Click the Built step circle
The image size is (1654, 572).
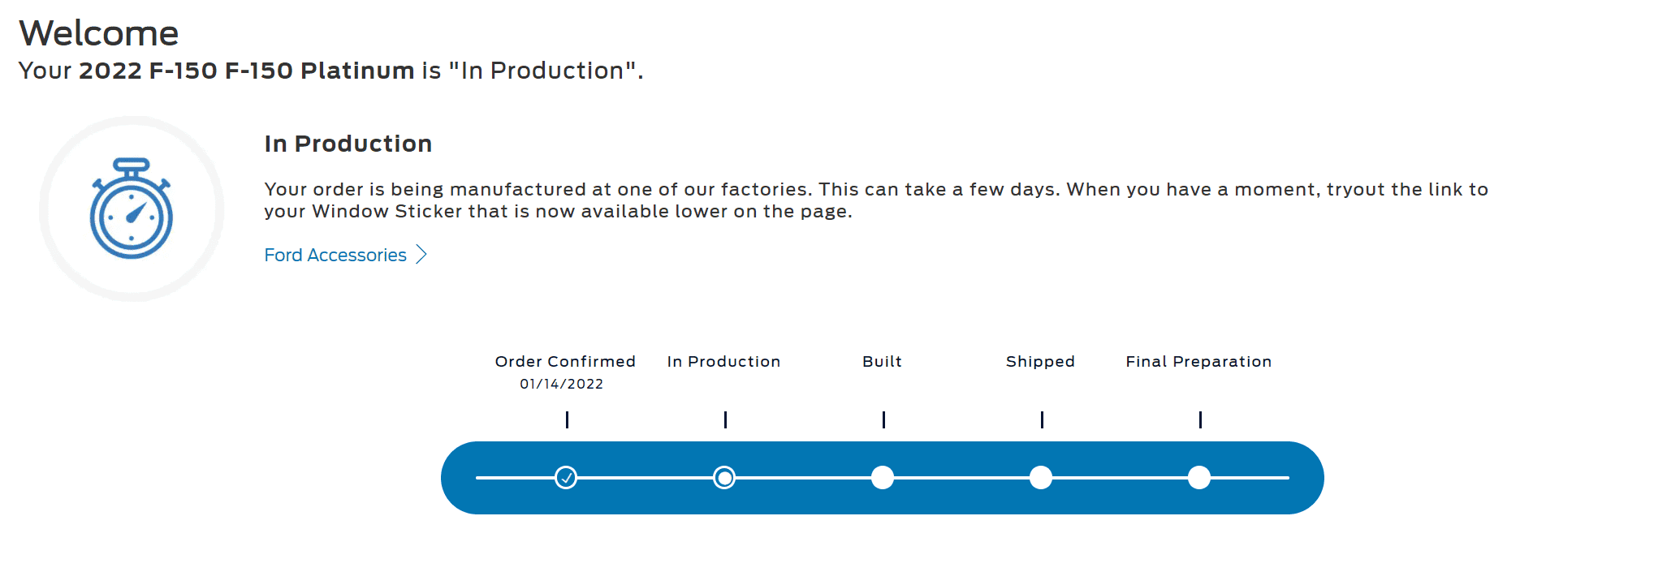[883, 478]
